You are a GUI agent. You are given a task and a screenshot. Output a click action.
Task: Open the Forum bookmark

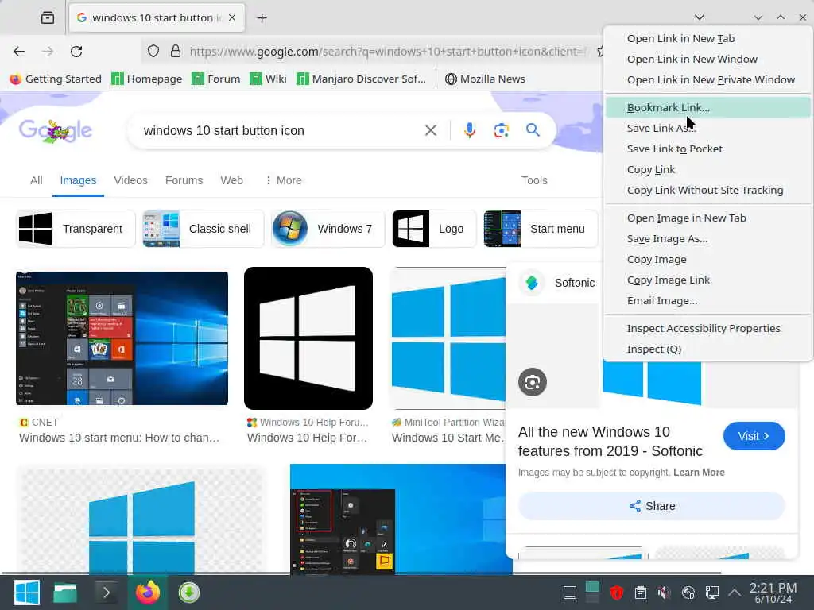pos(216,79)
